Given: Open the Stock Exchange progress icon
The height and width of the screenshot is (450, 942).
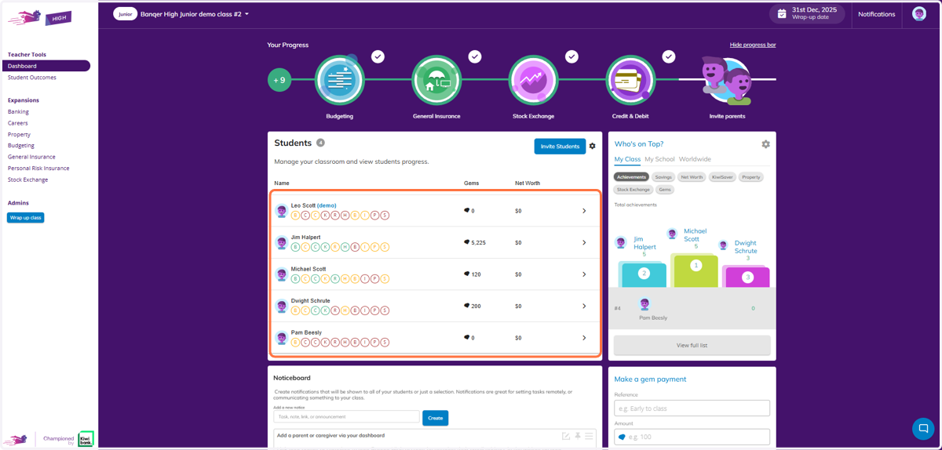Looking at the screenshot, I should pyautogui.click(x=533, y=80).
